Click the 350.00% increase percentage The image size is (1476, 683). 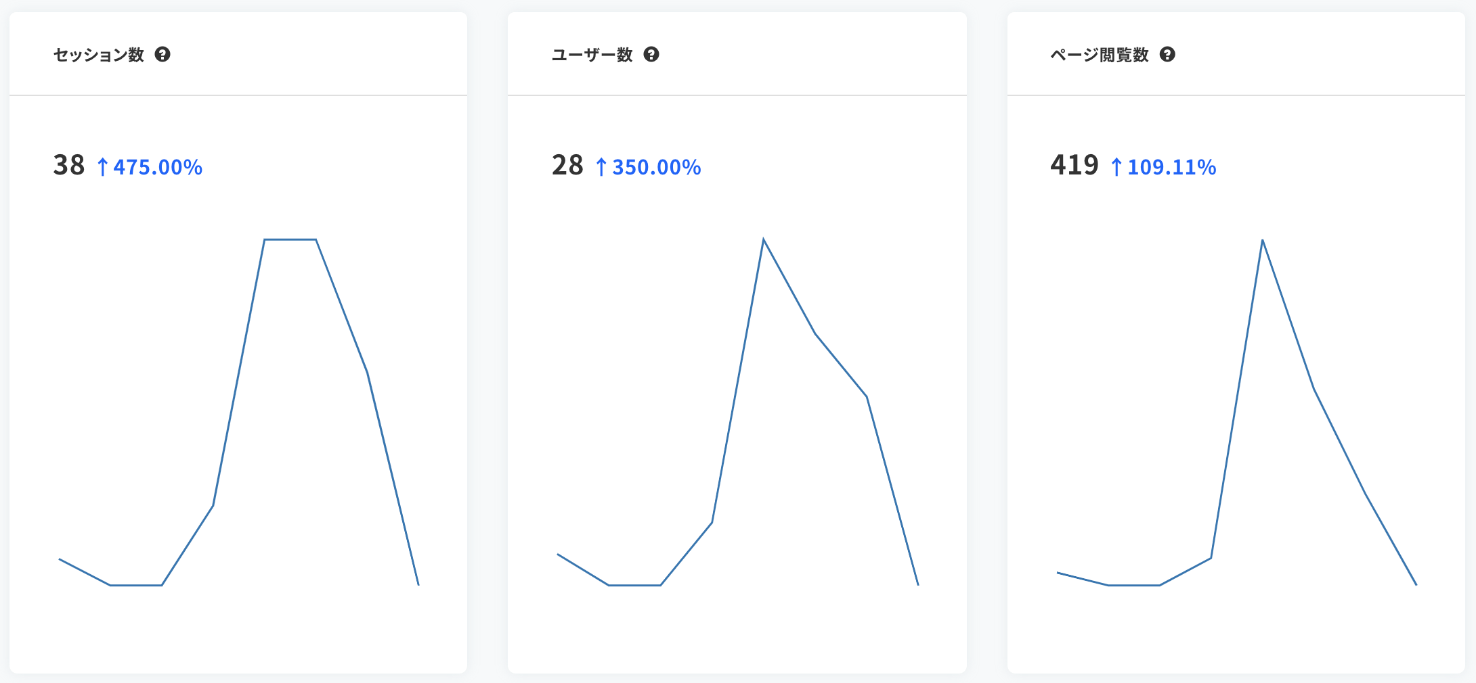click(657, 167)
